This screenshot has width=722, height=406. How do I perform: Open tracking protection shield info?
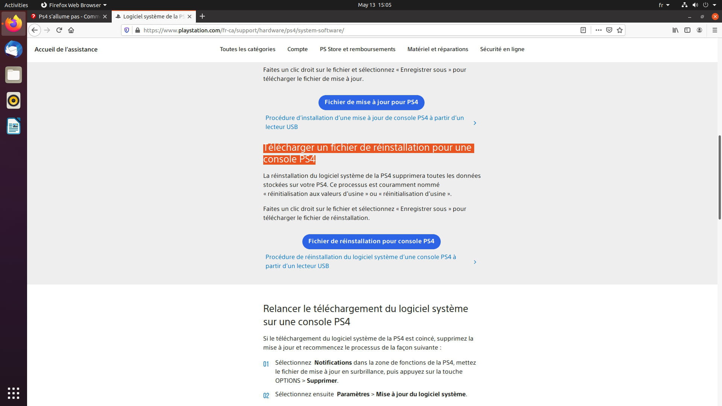coord(127,30)
